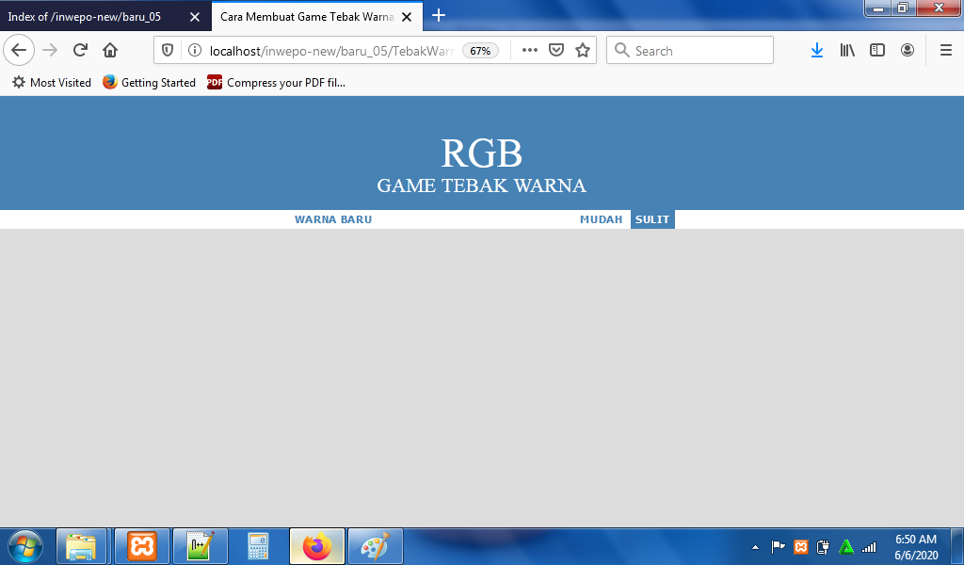The height and width of the screenshot is (565, 964).
Task: Open the Downloads panel
Action: click(816, 51)
